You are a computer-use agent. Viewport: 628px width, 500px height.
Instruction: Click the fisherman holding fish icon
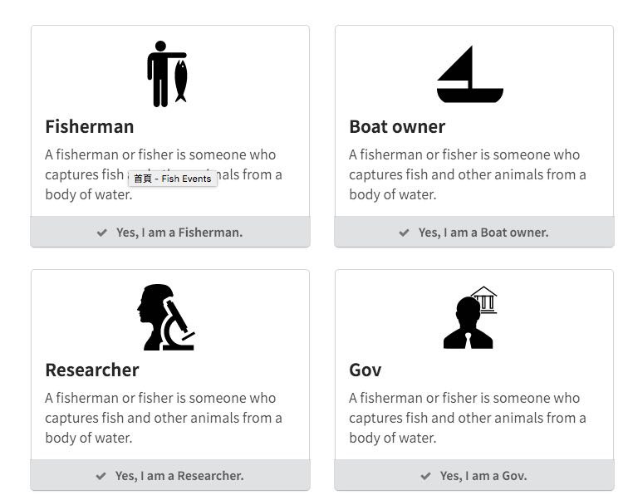pyautogui.click(x=167, y=74)
